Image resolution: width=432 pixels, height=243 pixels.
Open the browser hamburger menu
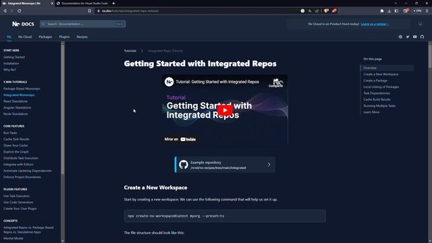click(x=427, y=11)
